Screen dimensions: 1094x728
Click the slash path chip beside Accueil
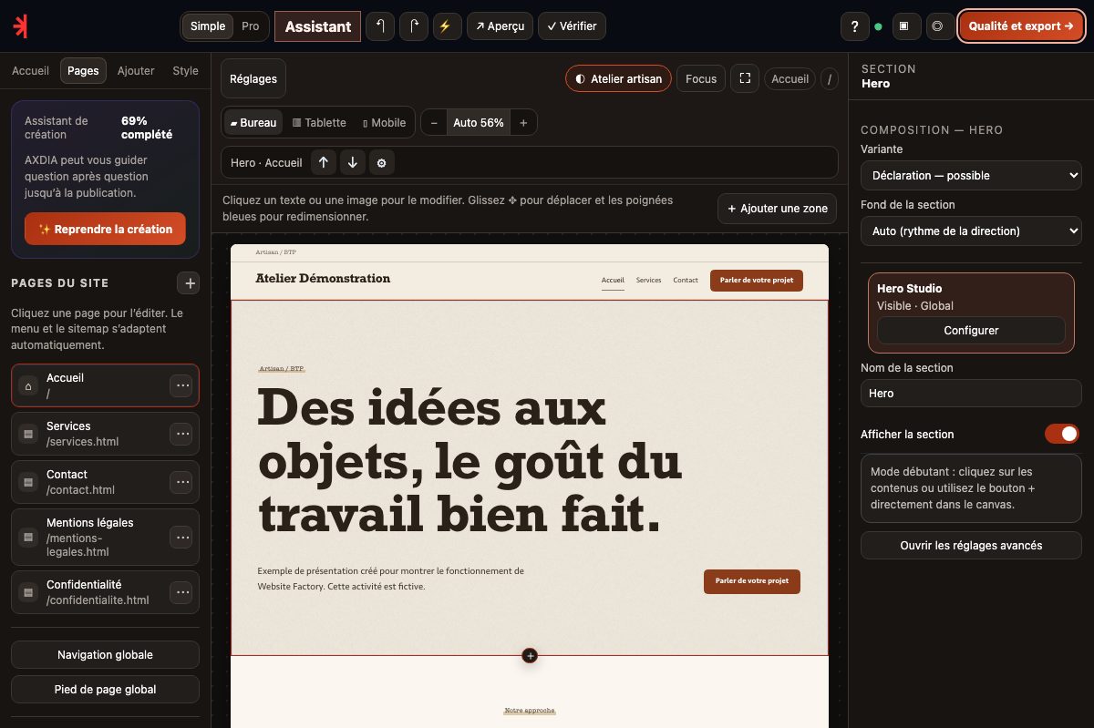pyautogui.click(x=830, y=78)
